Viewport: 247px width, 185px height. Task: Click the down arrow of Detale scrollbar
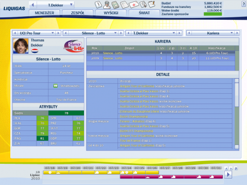tap(237, 147)
